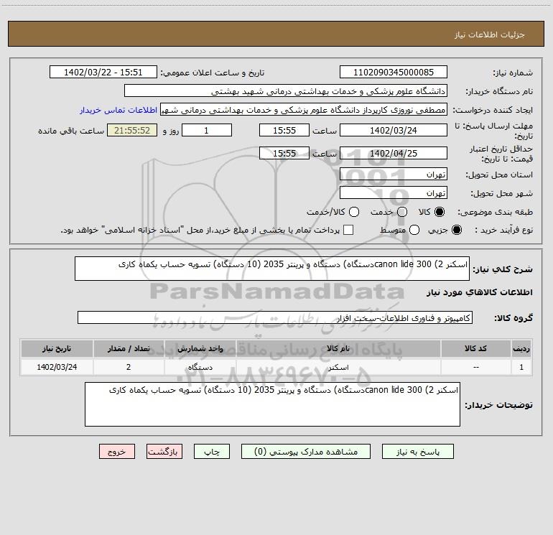This screenshot has width=553, height=535.
Task: Choose the کالا/خدمت radio option
Action: click(x=354, y=212)
